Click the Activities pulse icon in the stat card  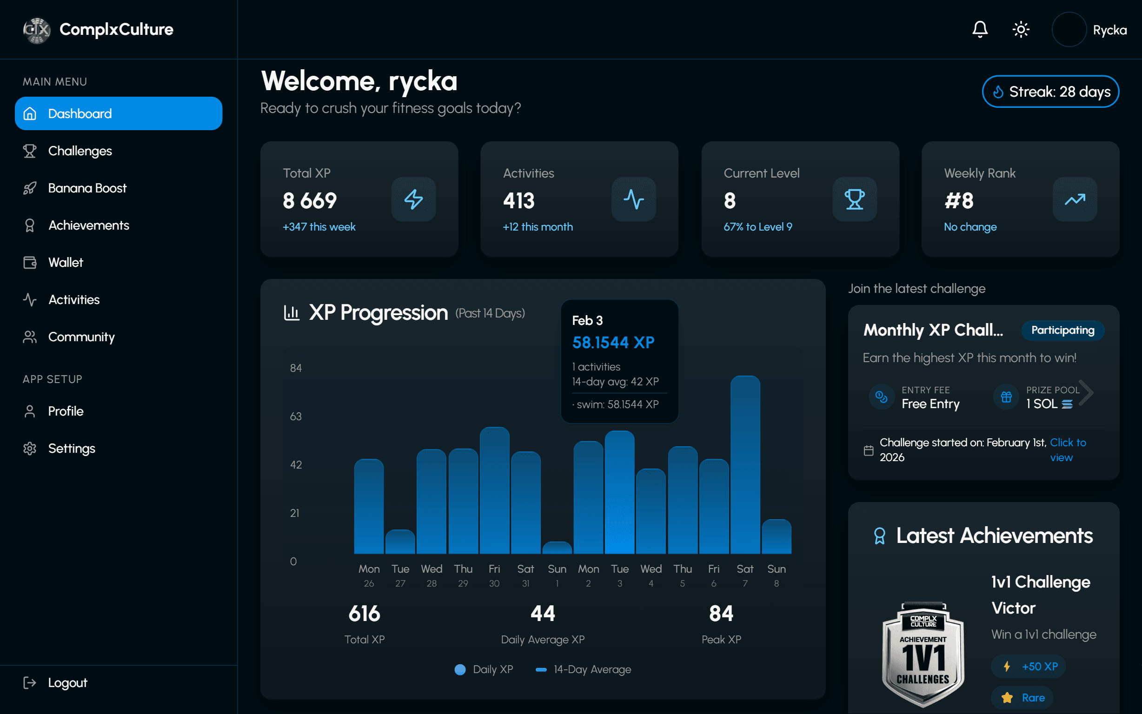click(x=633, y=199)
